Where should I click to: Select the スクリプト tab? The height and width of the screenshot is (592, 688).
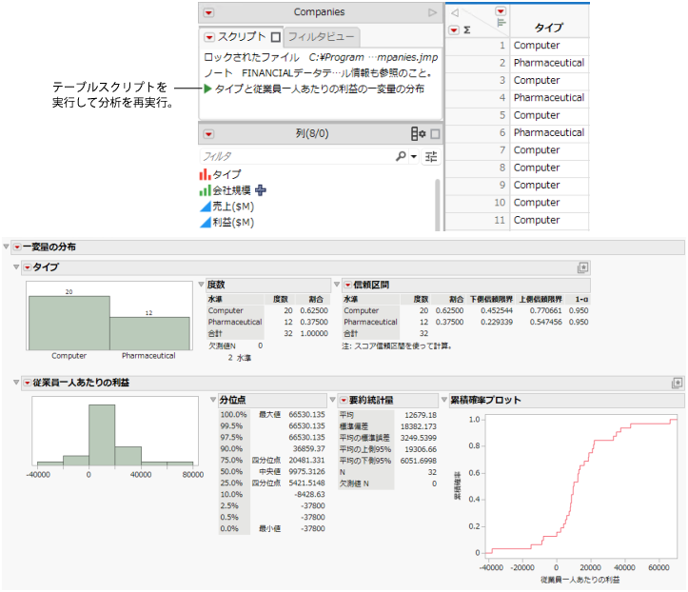(x=242, y=37)
